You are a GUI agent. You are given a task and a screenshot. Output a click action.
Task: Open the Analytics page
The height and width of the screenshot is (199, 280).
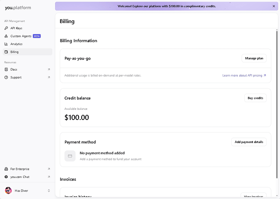tap(16, 44)
